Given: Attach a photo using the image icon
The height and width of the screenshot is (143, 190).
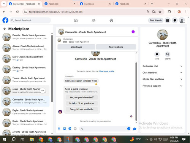Looking at the screenshot, I should pyautogui.click(x=64, y=129).
